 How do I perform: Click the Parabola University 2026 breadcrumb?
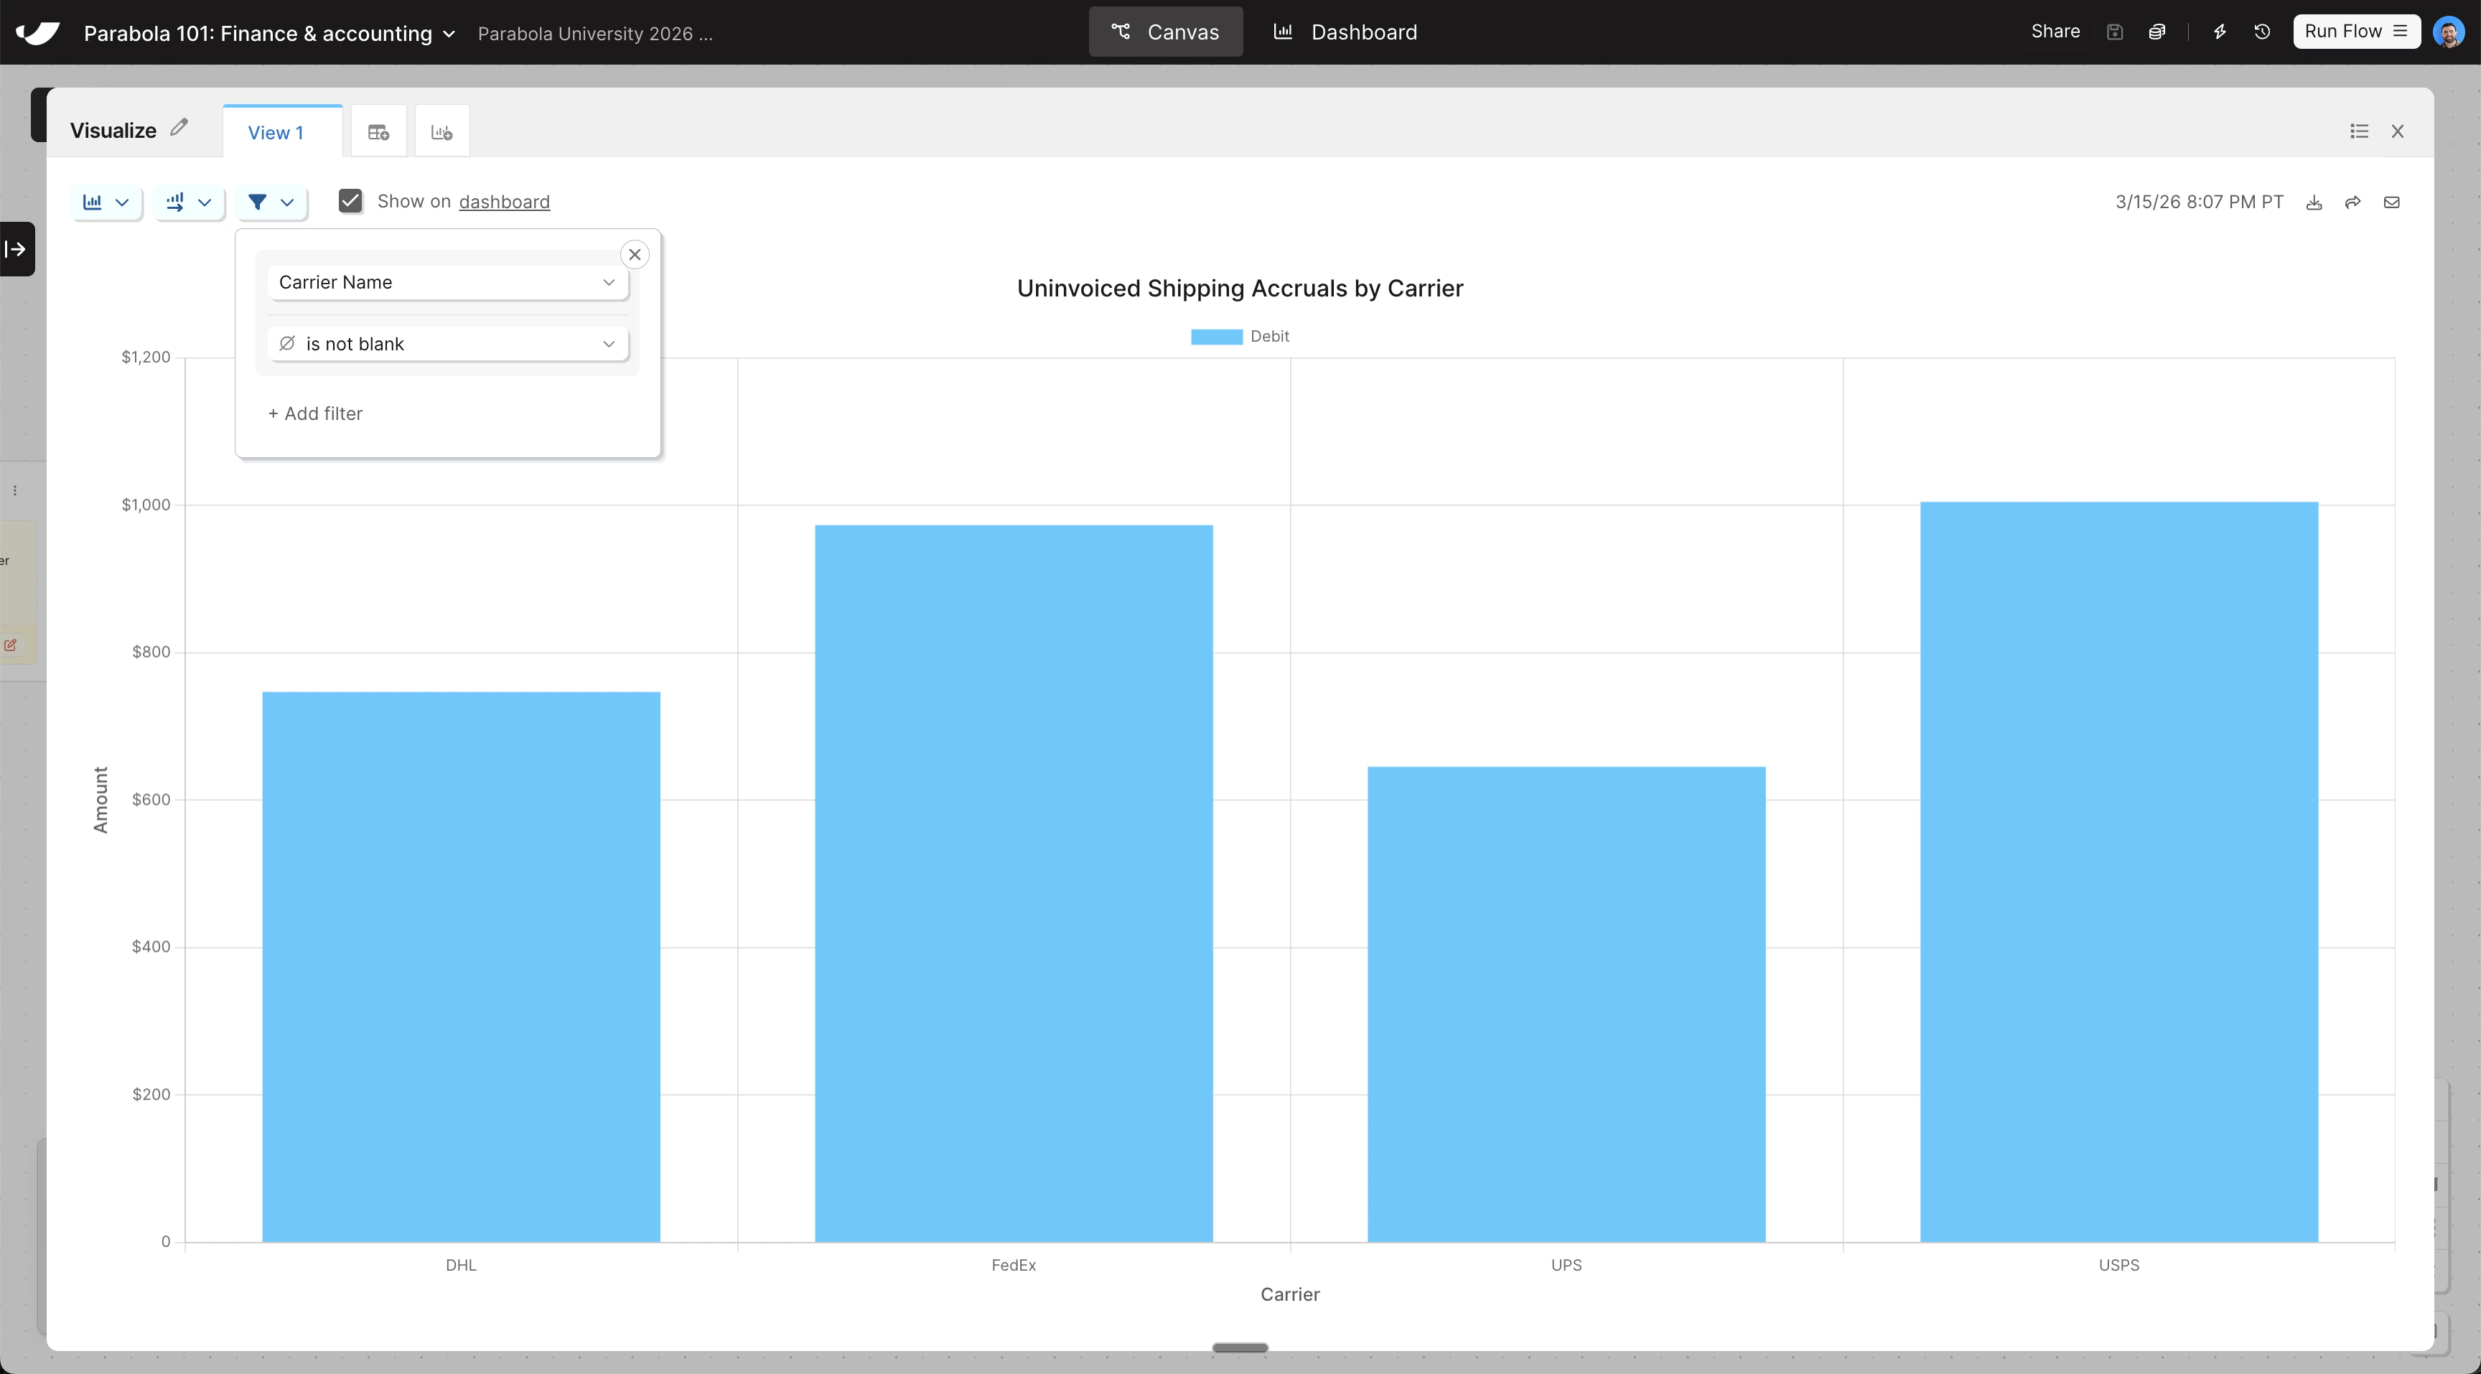595,33
